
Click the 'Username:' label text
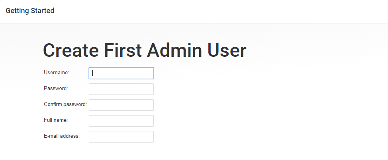click(57, 72)
